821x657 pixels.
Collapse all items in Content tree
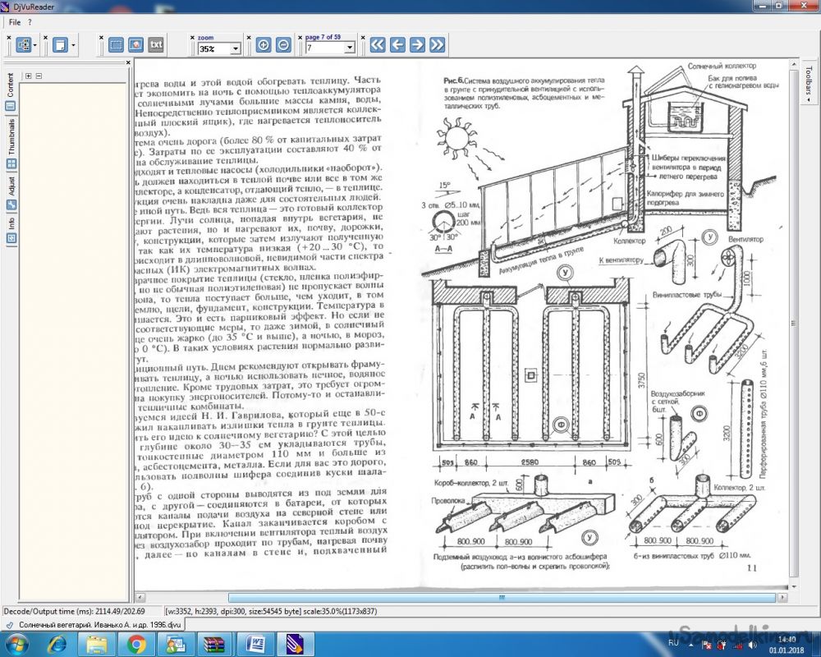point(39,76)
